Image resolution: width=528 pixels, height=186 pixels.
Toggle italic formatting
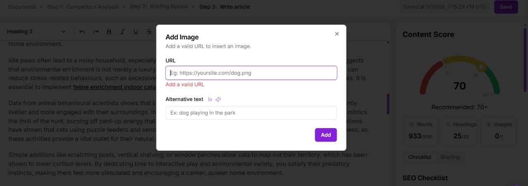click(123, 32)
